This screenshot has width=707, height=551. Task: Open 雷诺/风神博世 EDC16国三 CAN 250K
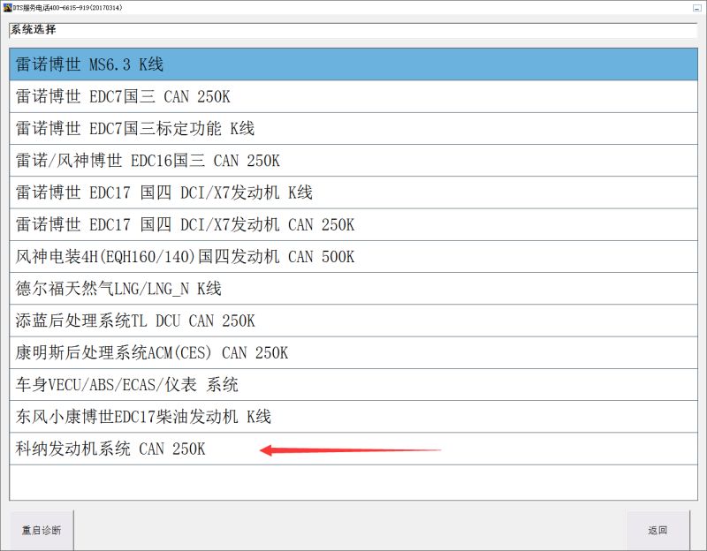tap(353, 161)
